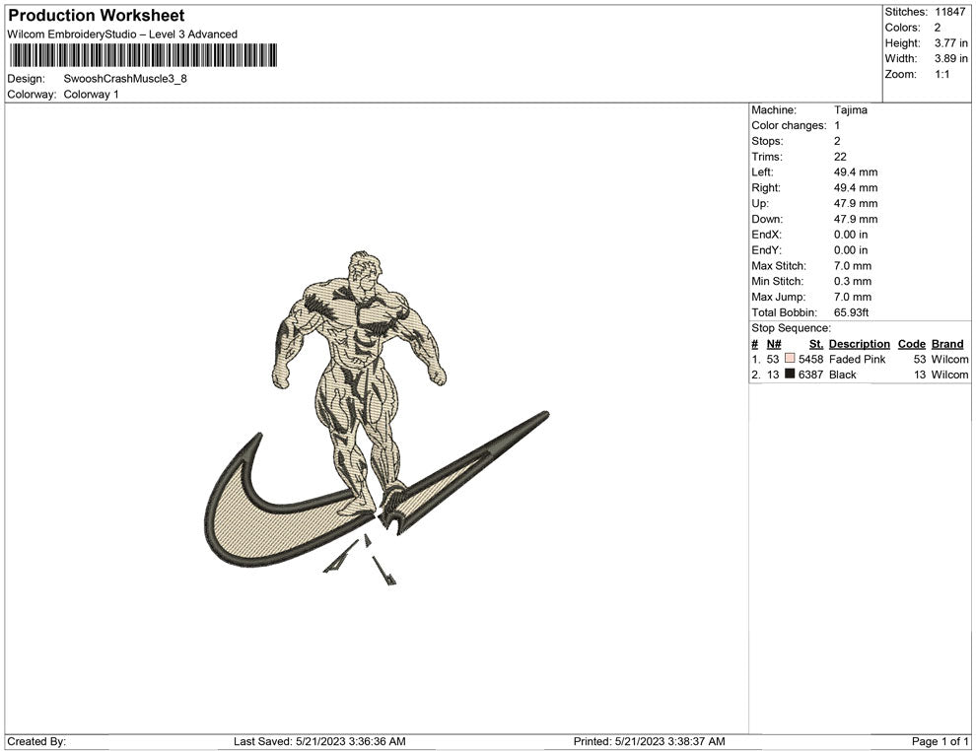976x751 pixels.
Task: Click the barcode image in the header
Action: click(x=143, y=55)
